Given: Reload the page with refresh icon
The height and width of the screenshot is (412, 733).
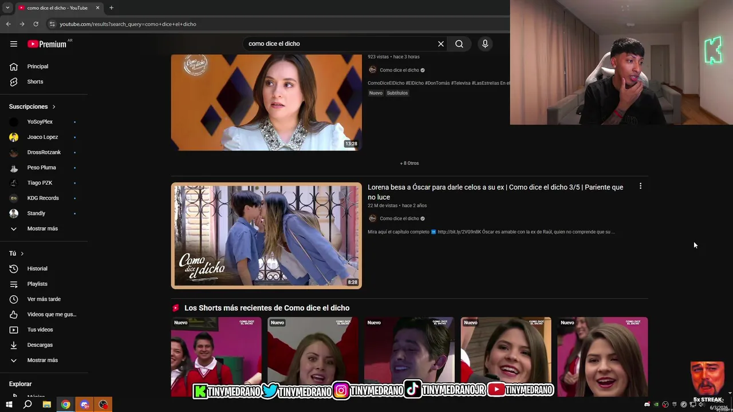Looking at the screenshot, I should click(36, 24).
